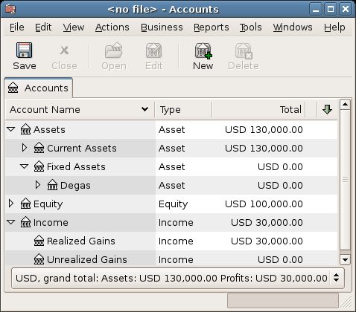Select the Degas account row name
Screen dimensions: 356x312
coord(75,185)
